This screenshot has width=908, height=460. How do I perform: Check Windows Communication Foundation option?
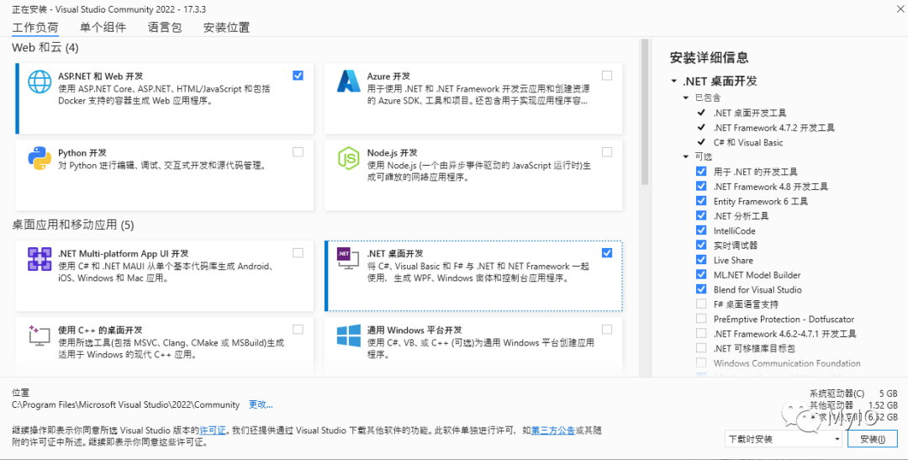click(701, 363)
